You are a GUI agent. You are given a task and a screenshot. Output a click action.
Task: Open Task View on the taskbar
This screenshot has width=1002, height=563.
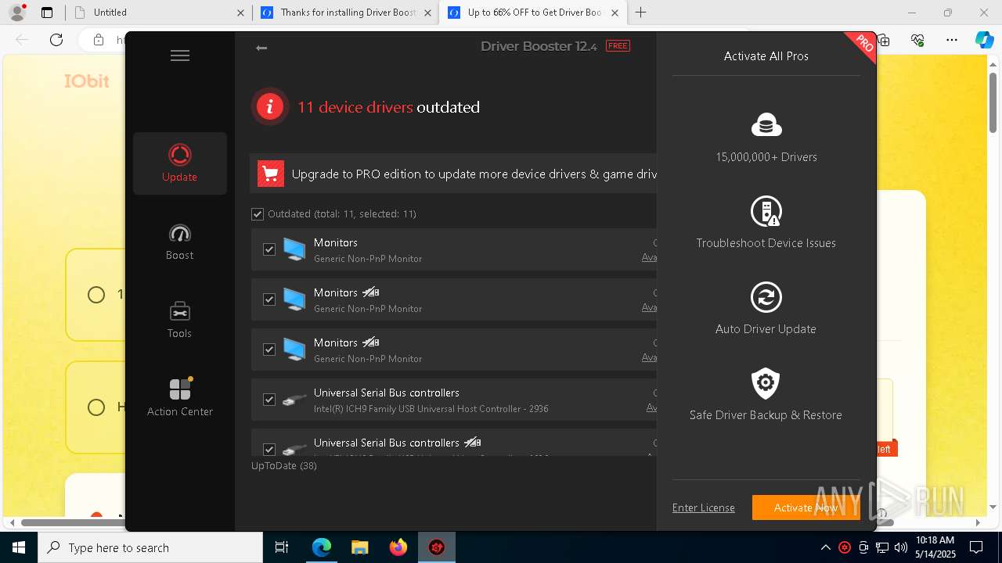point(282,548)
